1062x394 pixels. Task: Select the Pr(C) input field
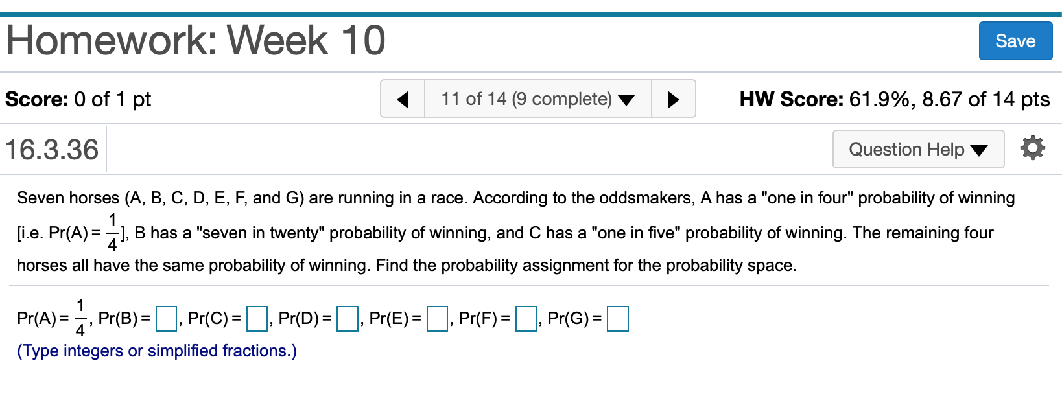[x=257, y=318]
